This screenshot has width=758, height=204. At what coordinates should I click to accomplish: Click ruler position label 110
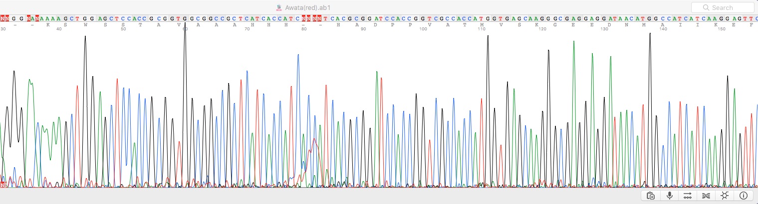[482, 29]
